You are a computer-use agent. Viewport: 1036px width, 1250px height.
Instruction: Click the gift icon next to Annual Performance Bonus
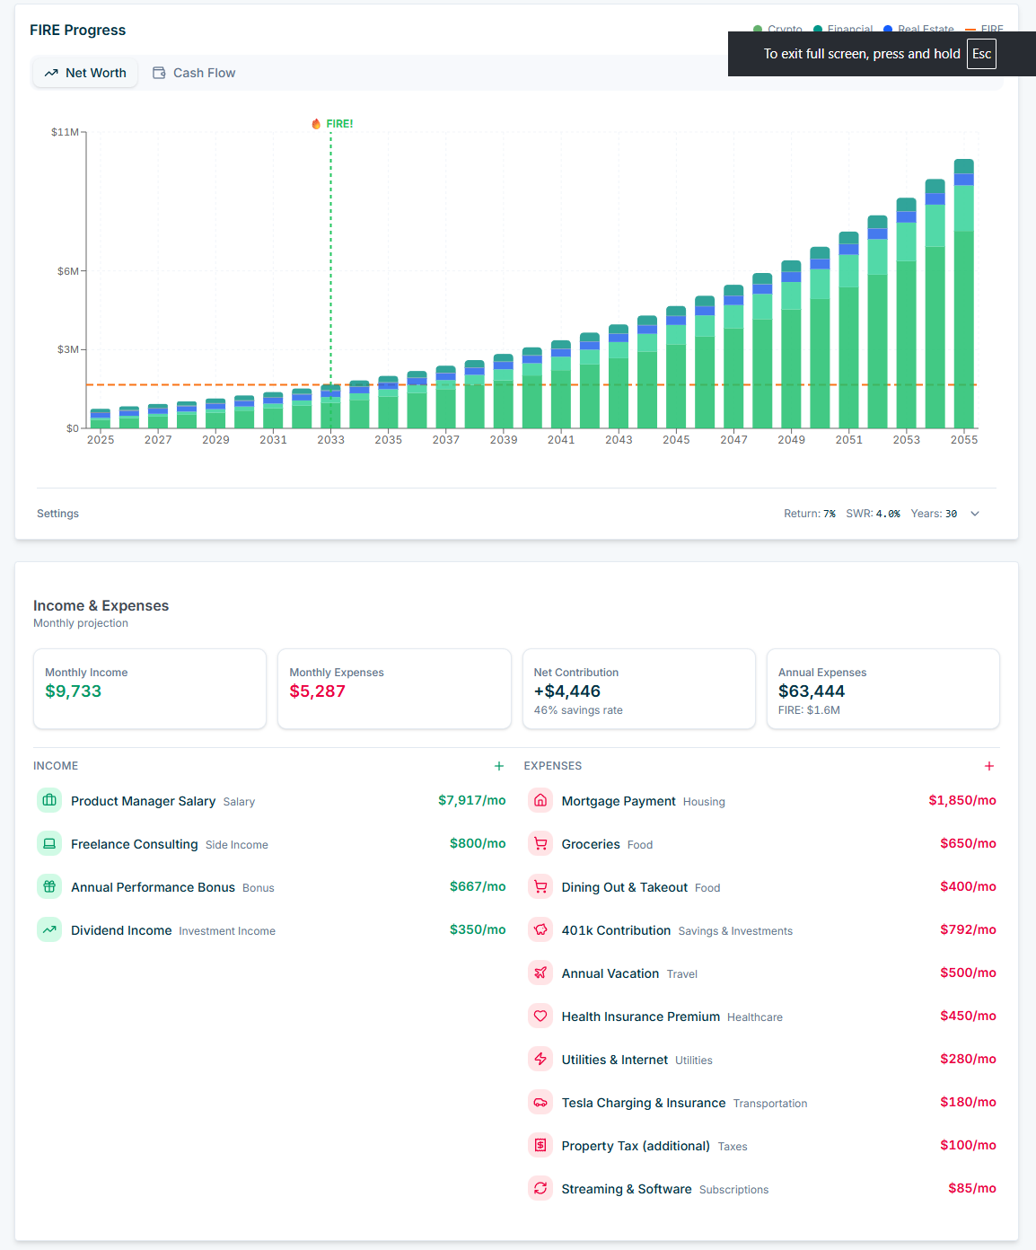click(x=49, y=886)
